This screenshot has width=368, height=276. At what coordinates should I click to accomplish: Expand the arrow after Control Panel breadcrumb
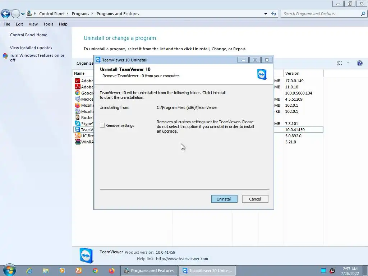click(x=68, y=14)
